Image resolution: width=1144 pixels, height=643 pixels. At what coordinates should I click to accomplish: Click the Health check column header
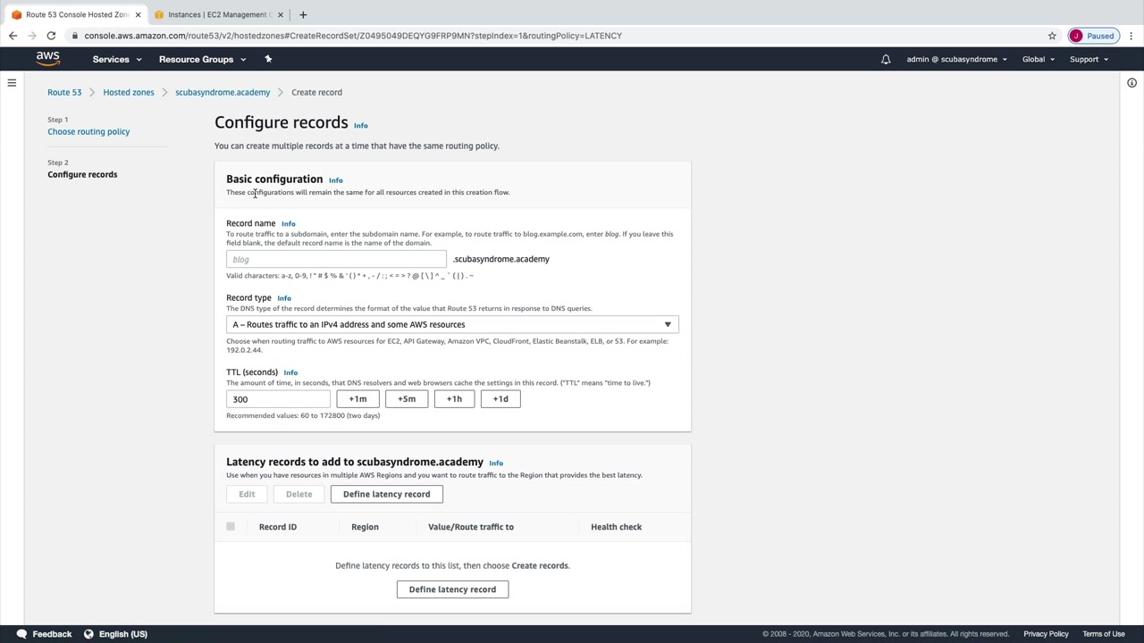pyautogui.click(x=616, y=527)
